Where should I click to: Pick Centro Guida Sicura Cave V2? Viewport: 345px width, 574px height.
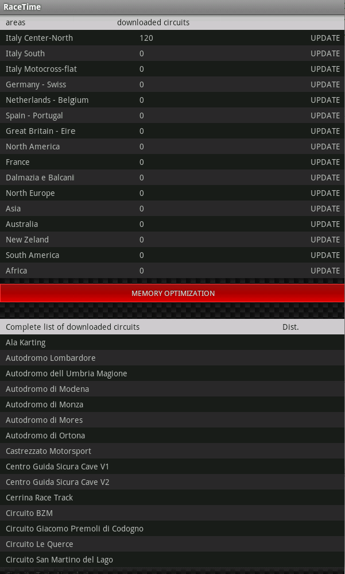tap(172, 481)
